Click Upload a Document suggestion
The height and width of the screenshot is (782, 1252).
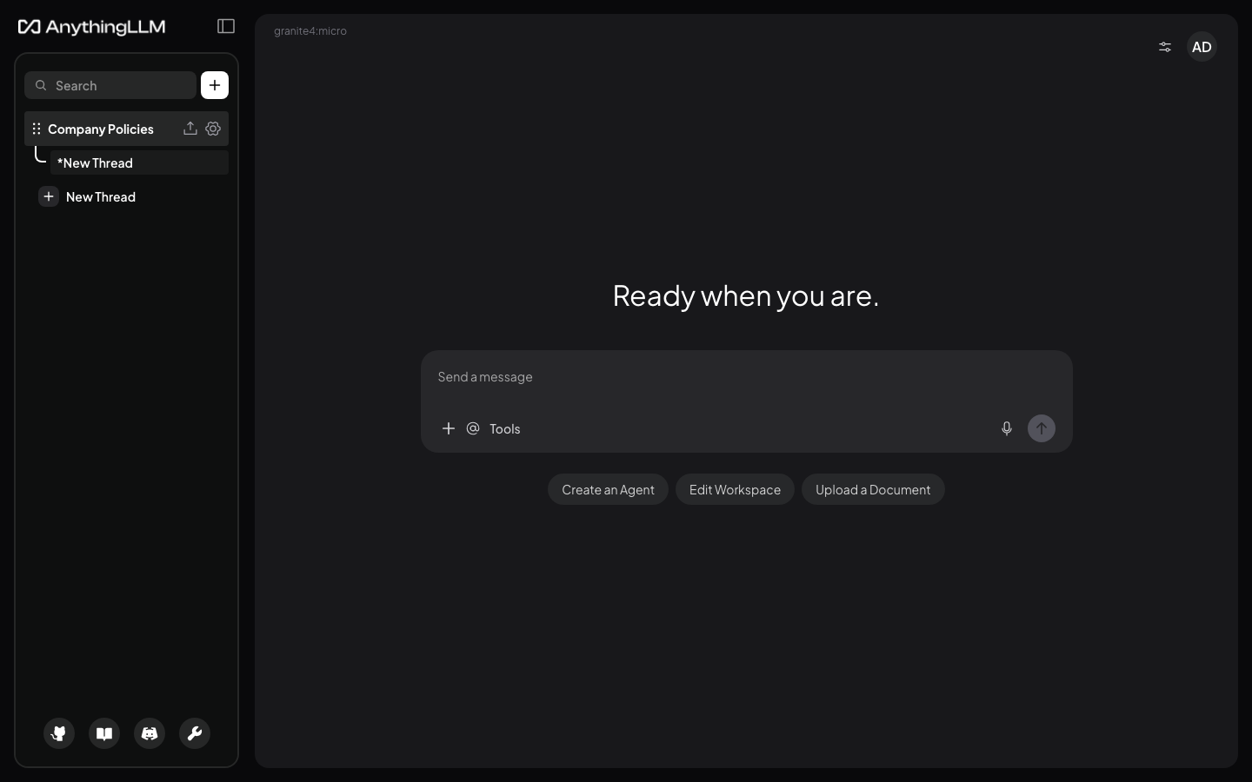pos(873,489)
